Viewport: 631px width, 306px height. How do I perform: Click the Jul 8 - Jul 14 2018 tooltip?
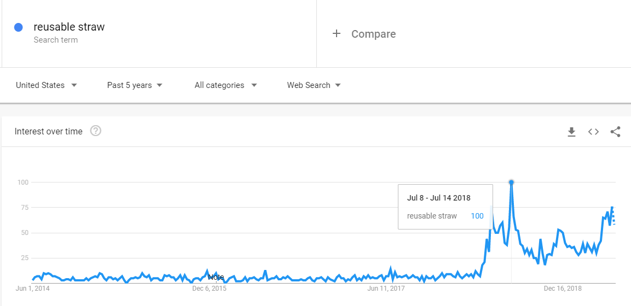[x=445, y=207]
